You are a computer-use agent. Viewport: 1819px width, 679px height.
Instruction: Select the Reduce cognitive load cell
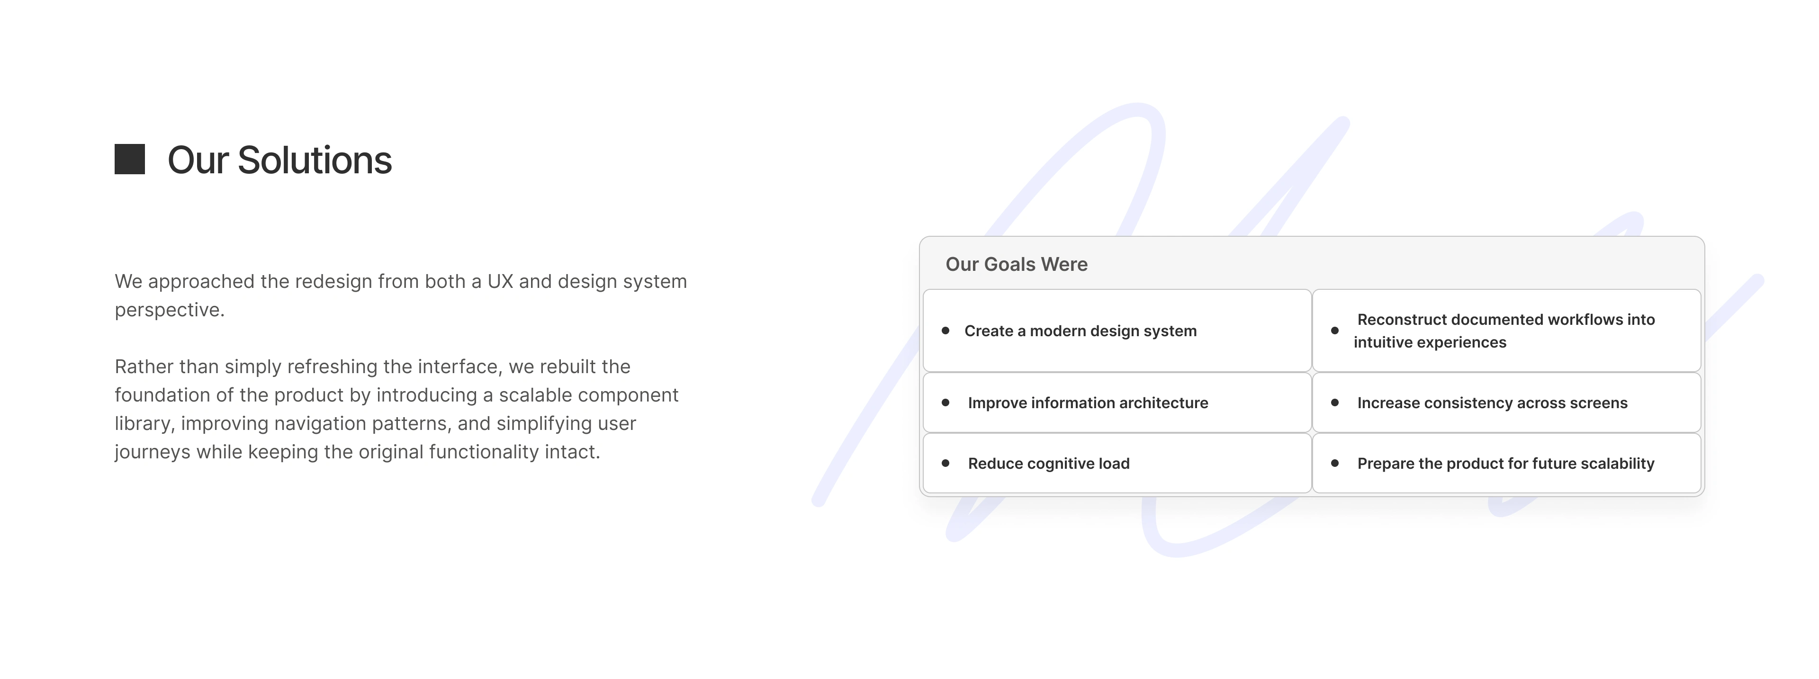click(x=1117, y=463)
